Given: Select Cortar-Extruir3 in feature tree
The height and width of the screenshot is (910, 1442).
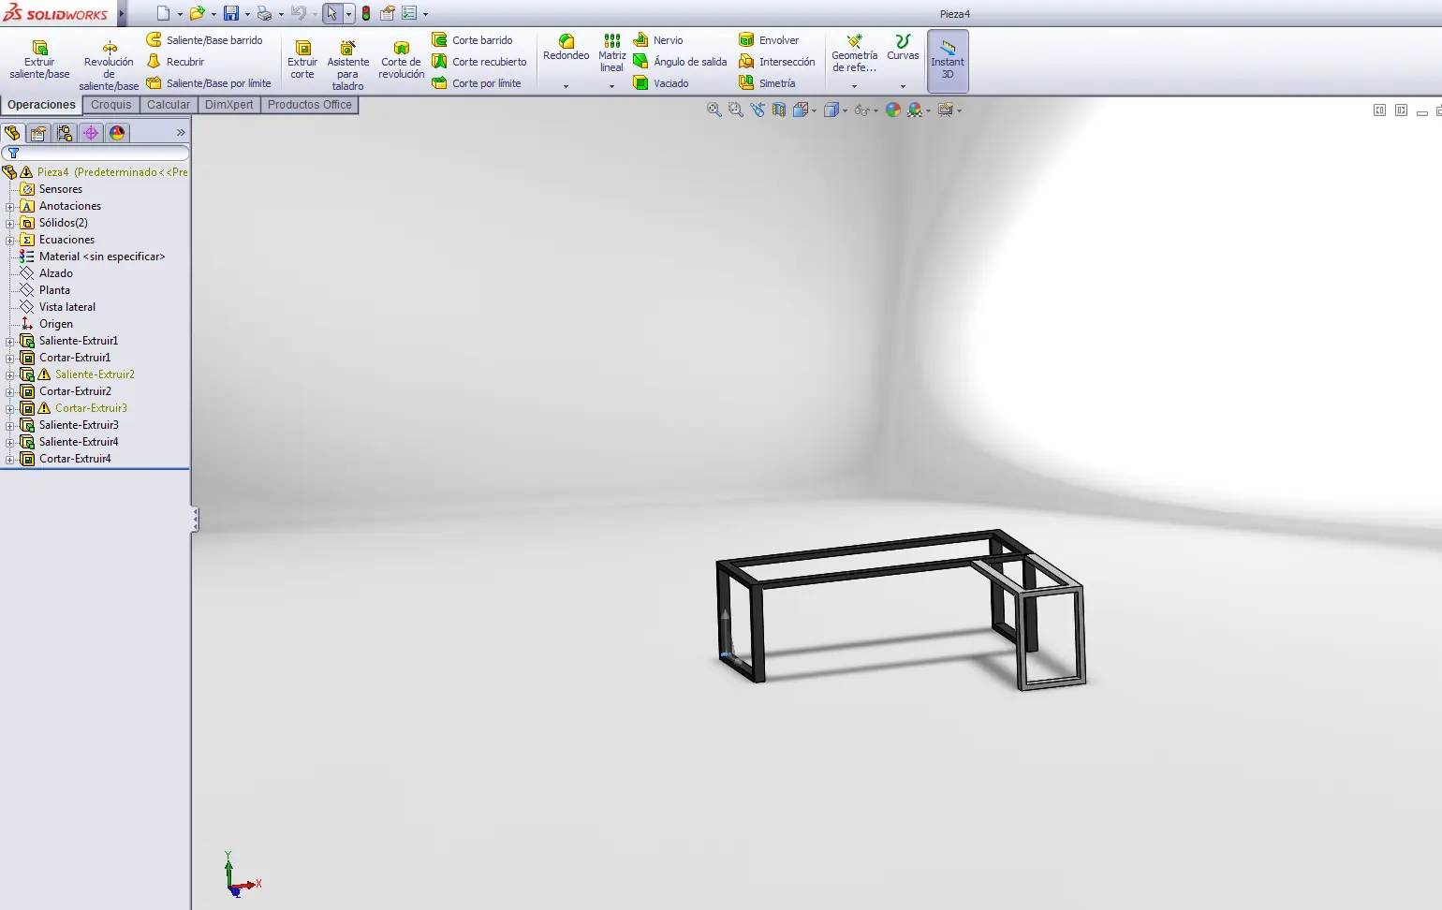Looking at the screenshot, I should pos(91,408).
